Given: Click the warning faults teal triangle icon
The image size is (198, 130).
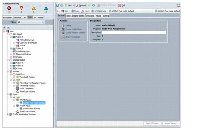Looking at the screenshot, I should click(46, 8).
